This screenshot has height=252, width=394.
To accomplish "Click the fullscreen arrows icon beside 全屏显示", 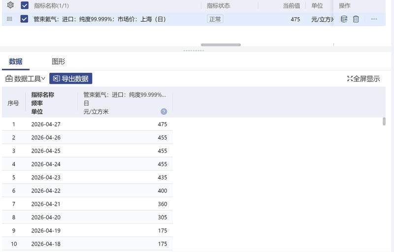I will [350, 79].
